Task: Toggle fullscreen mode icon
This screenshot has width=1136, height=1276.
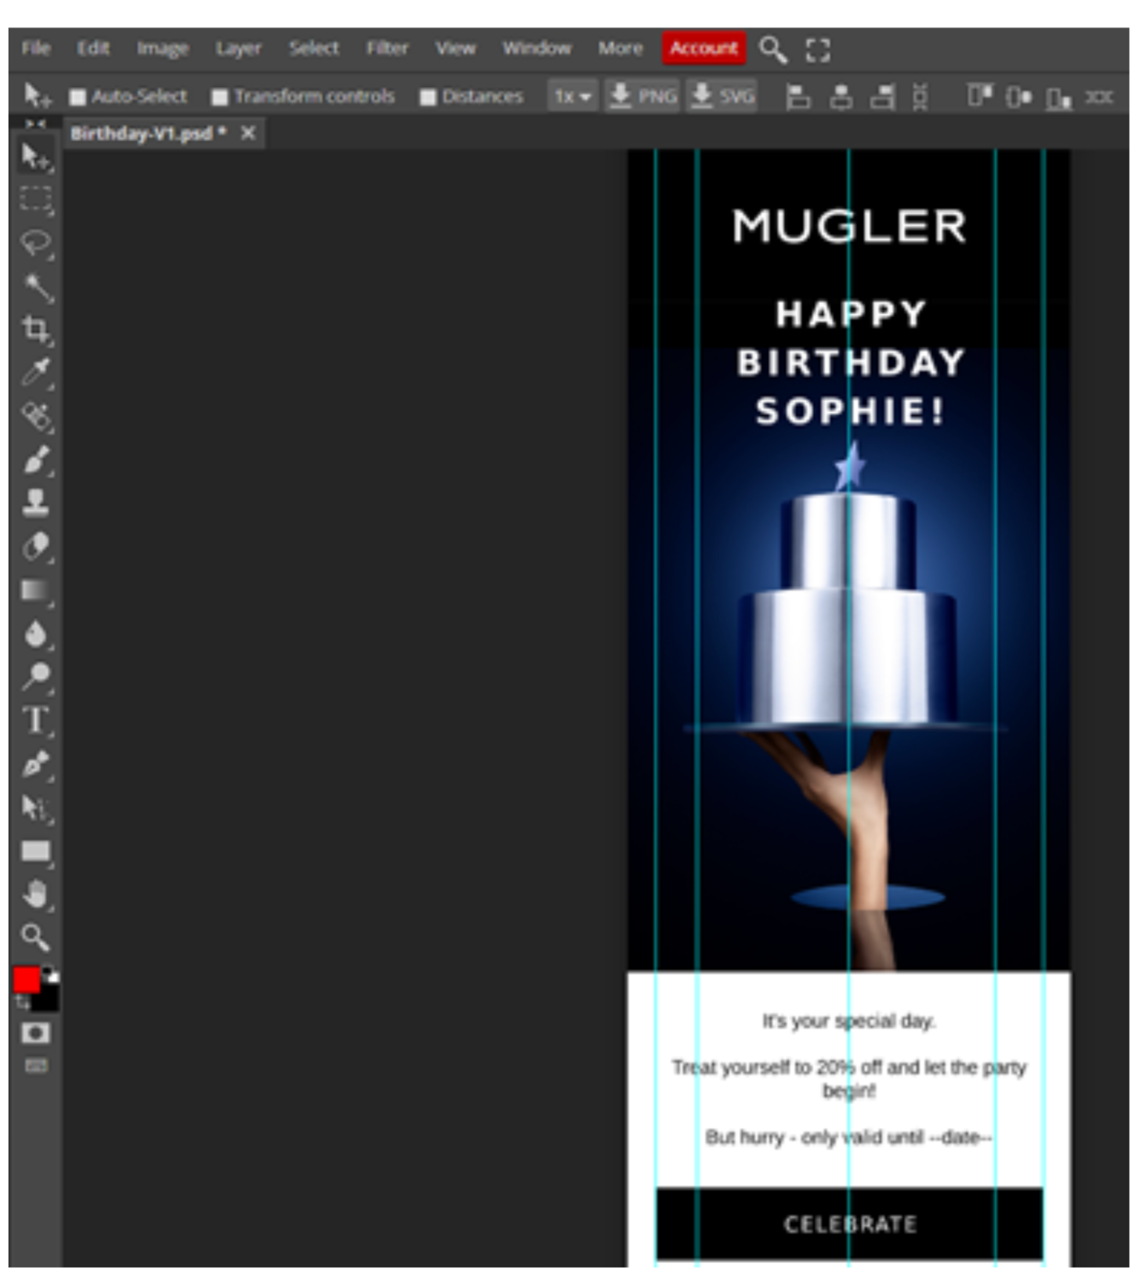Action: pyautogui.click(x=818, y=50)
